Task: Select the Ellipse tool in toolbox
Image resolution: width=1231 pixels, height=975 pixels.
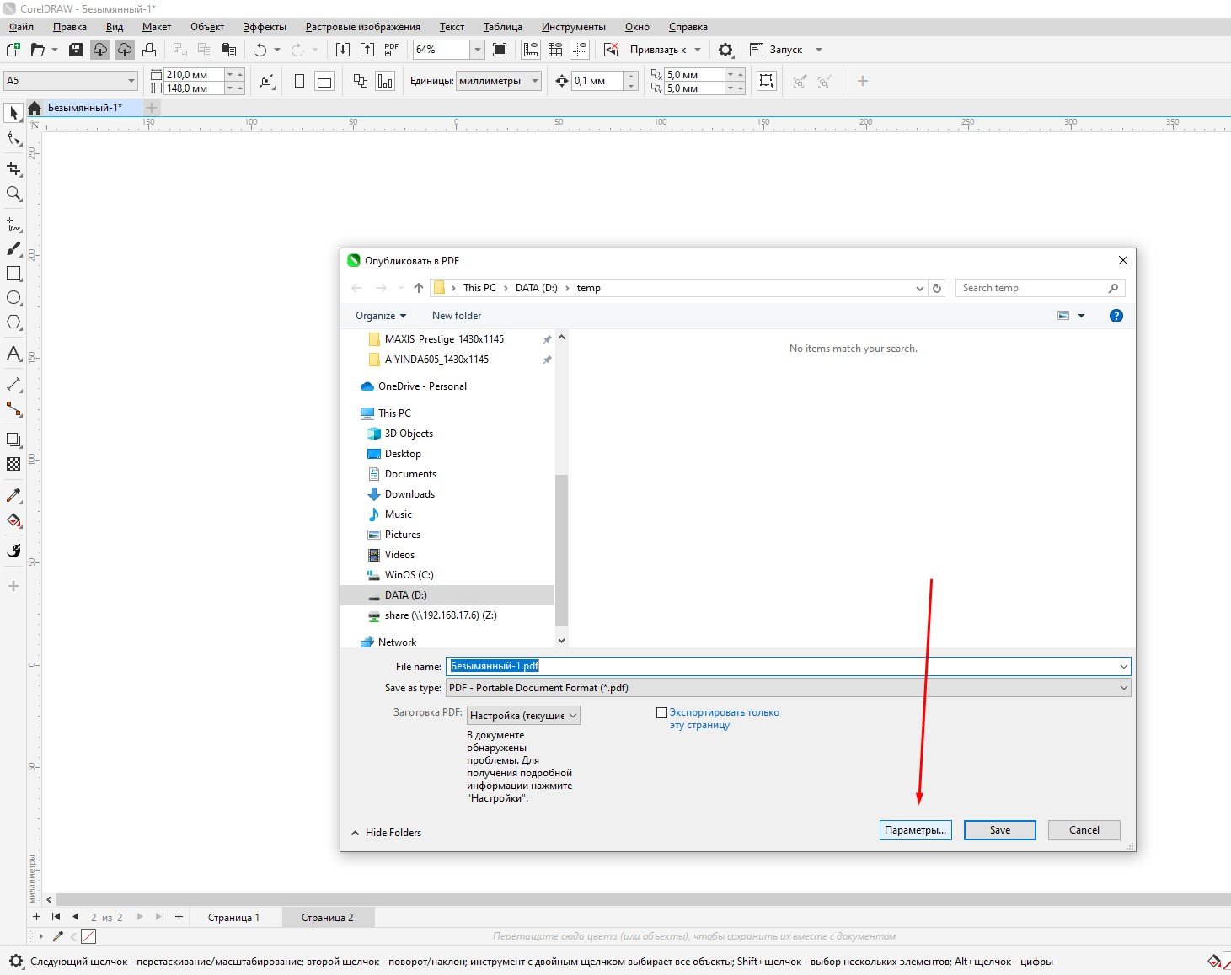Action: [13, 298]
